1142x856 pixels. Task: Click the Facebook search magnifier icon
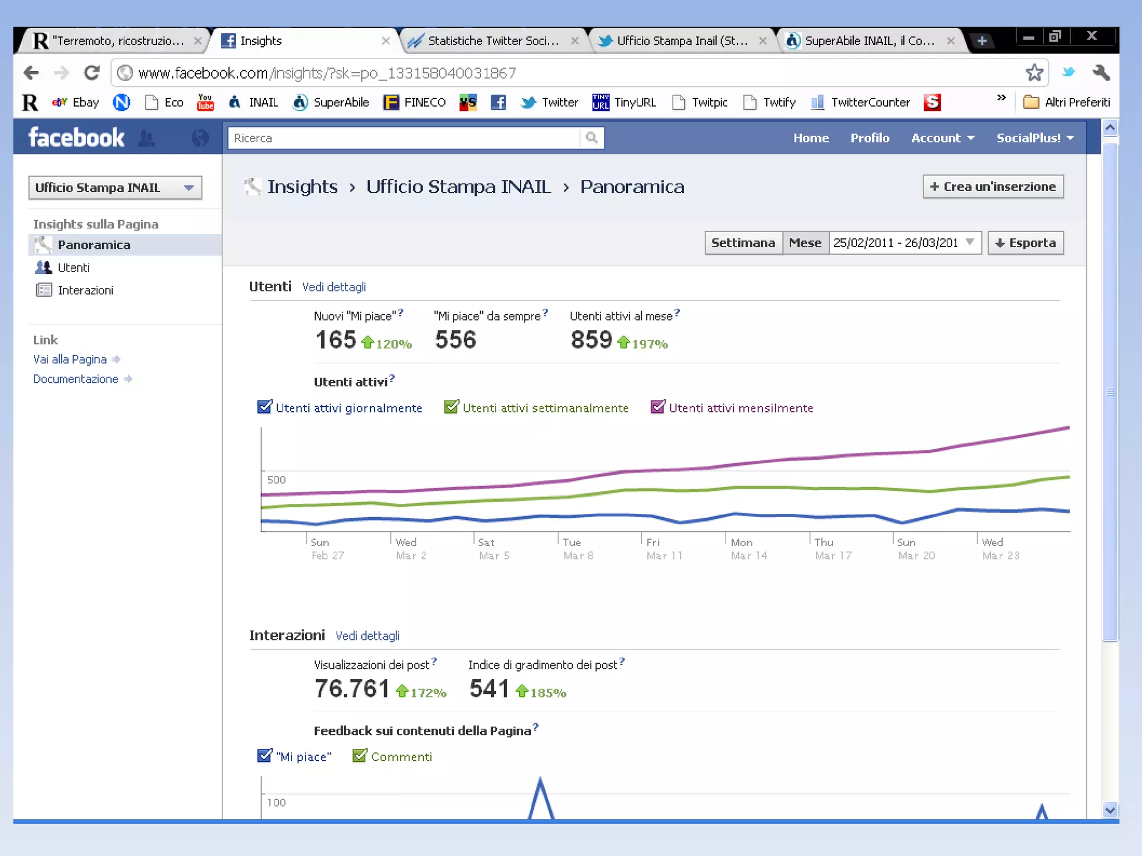pos(592,138)
